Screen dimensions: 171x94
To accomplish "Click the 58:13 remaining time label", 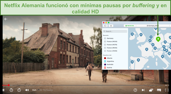I will tap(167, 85).
